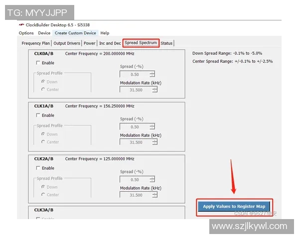
Task: Click the ClockBuilder Desktop app icon
Action: point(21,25)
